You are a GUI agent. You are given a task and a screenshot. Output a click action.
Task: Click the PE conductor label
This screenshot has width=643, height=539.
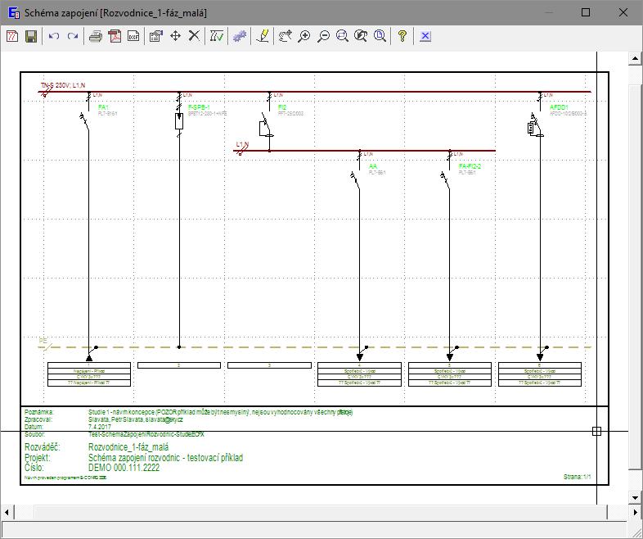tap(43, 341)
